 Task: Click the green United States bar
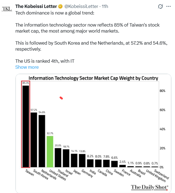[x=50, y=151]
